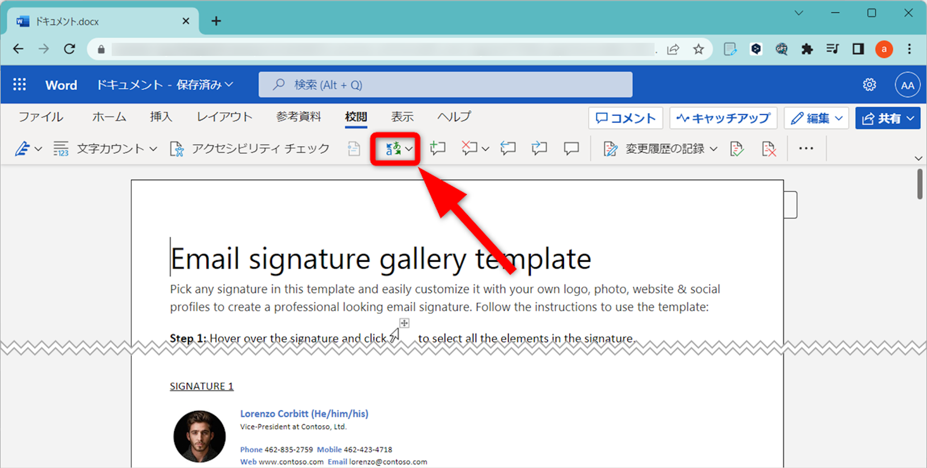
Task: Open the 挿入 tab
Action: 161,117
